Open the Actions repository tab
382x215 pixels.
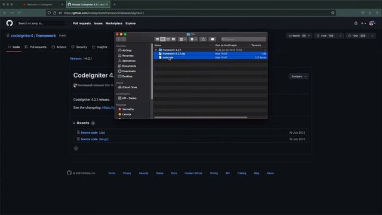[x=59, y=47]
